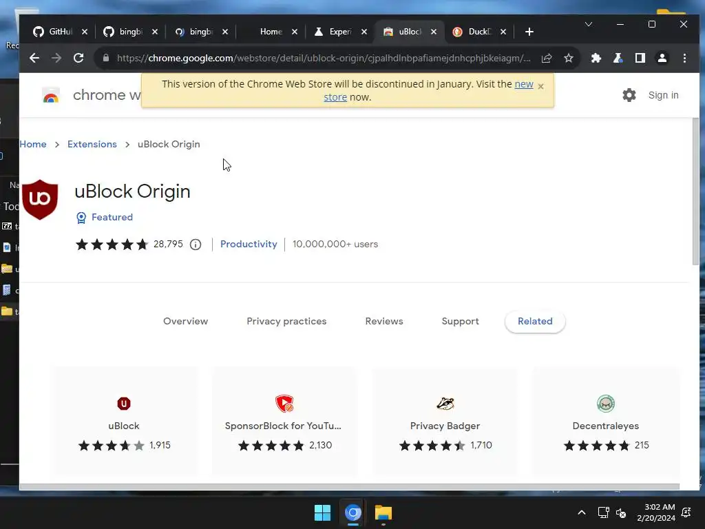Select the Reviews tab
The width and height of the screenshot is (705, 529).
(384, 321)
